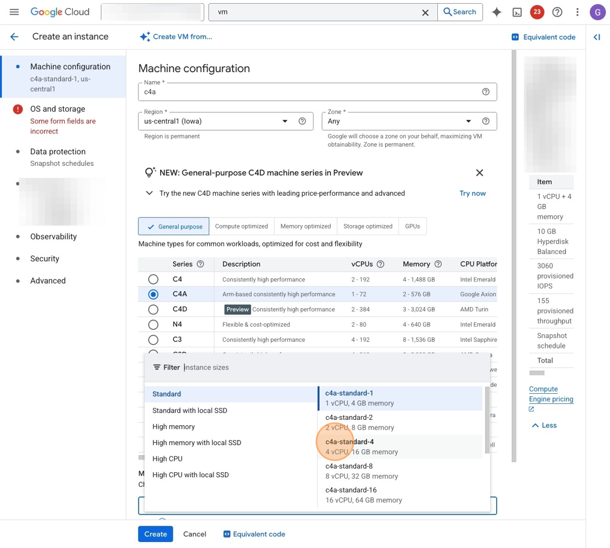Select the c4a-standard-4 machine type

400,447
